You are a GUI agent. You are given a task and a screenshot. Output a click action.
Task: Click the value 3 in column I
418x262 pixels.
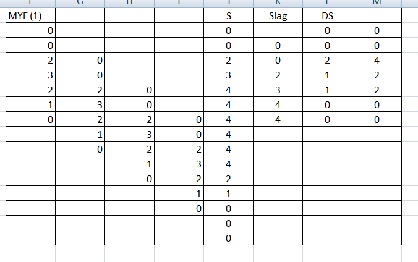179,164
